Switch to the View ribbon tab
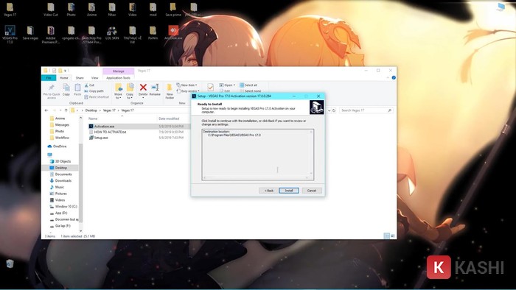 pyautogui.click(x=95, y=78)
